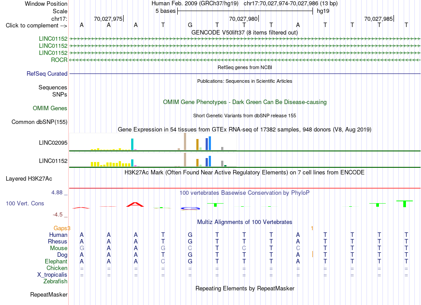Select the X_tropicalis alignment row label
Screen dimensions: 421x305
tap(52, 275)
